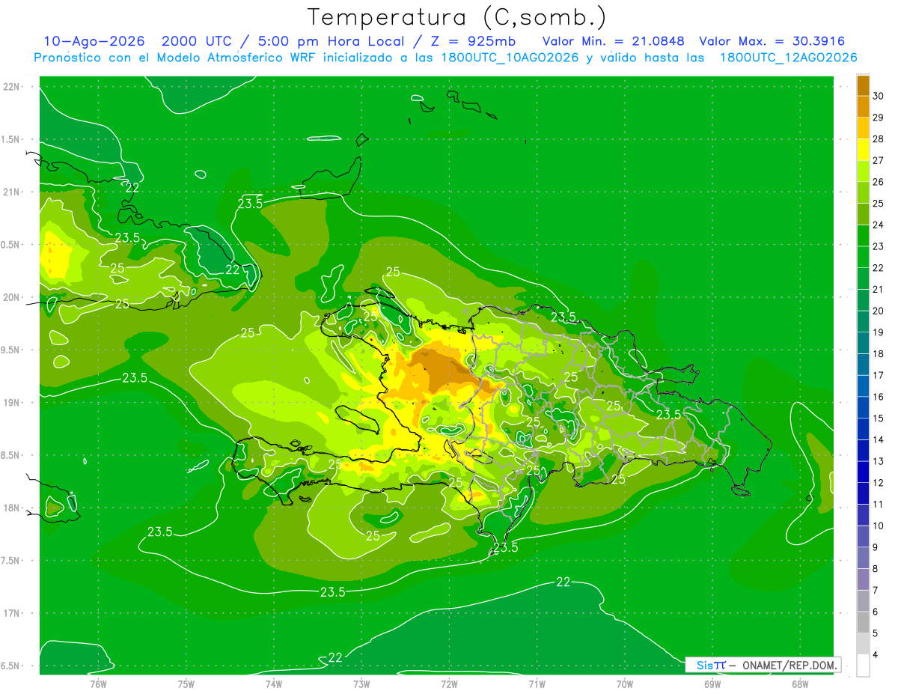Image resolution: width=898 pixels, height=694 pixels.
Task: Click the "22" contour label above ONAMET credit
Action: tap(563, 582)
